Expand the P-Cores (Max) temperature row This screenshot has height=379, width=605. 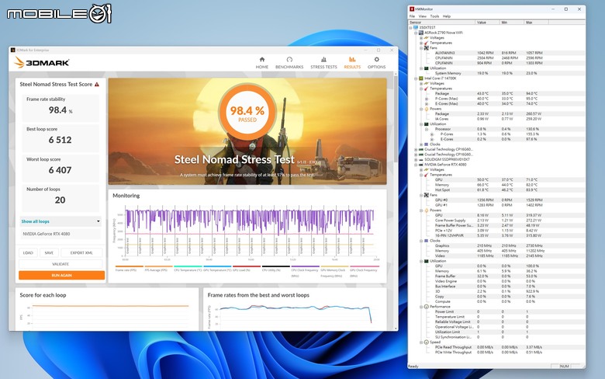[x=427, y=99]
